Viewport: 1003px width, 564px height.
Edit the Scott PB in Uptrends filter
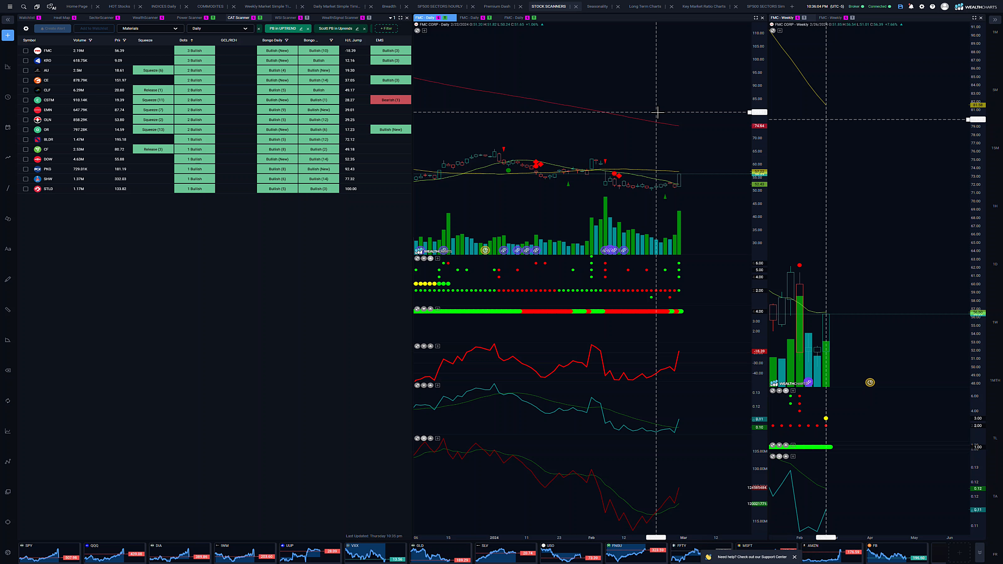[x=357, y=29]
